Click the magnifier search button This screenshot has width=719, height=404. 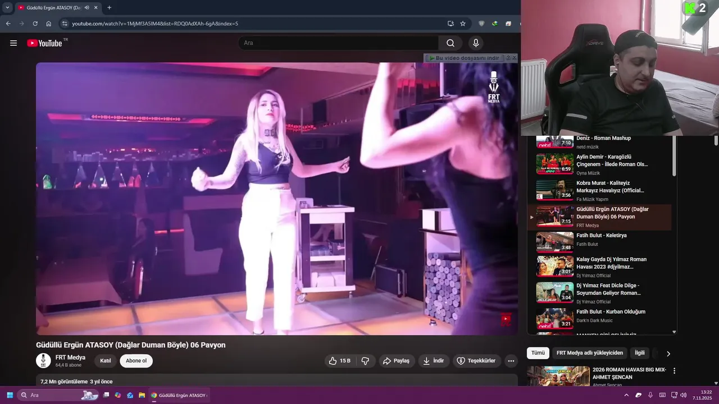pos(450,43)
